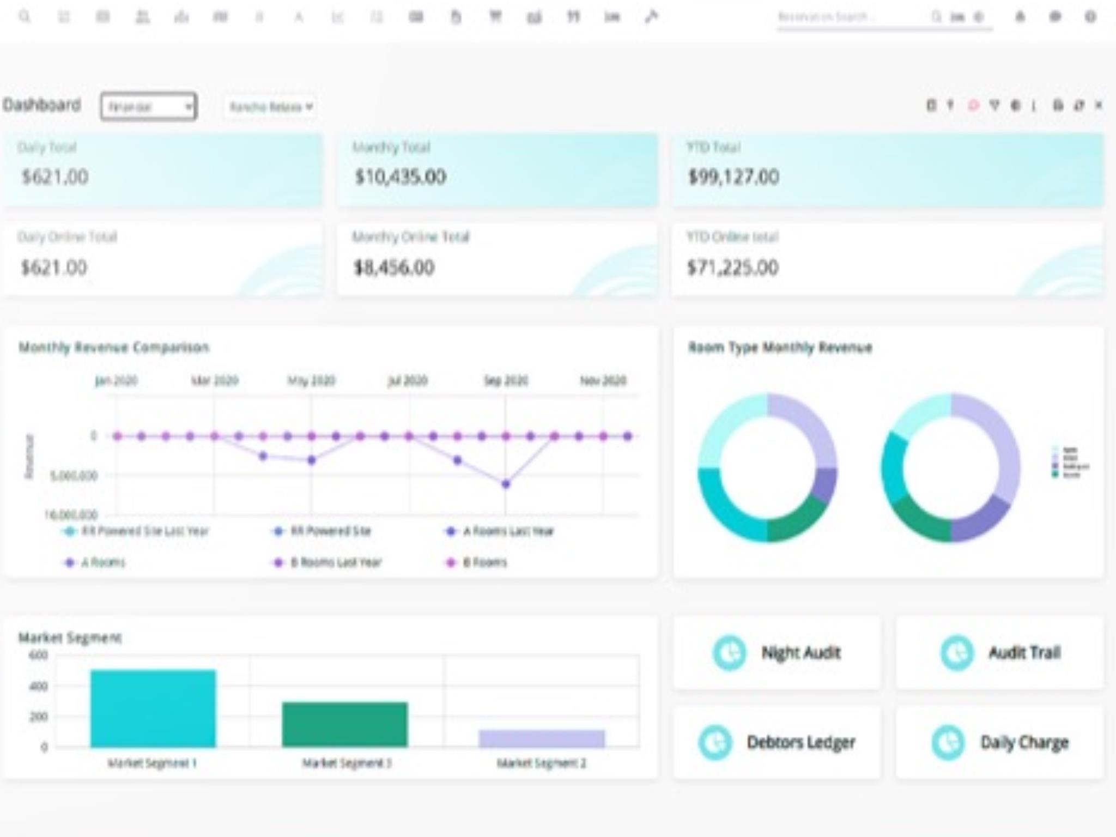This screenshot has width=1116, height=837.
Task: Expand the Rancho Relaxo property dropdown
Action: click(x=271, y=106)
